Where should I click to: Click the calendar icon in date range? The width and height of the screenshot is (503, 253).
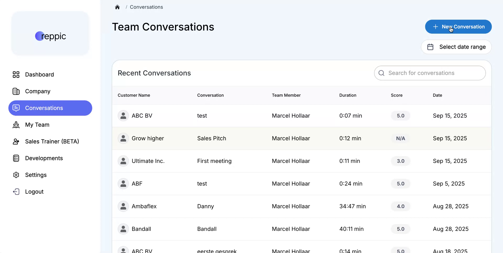(430, 47)
